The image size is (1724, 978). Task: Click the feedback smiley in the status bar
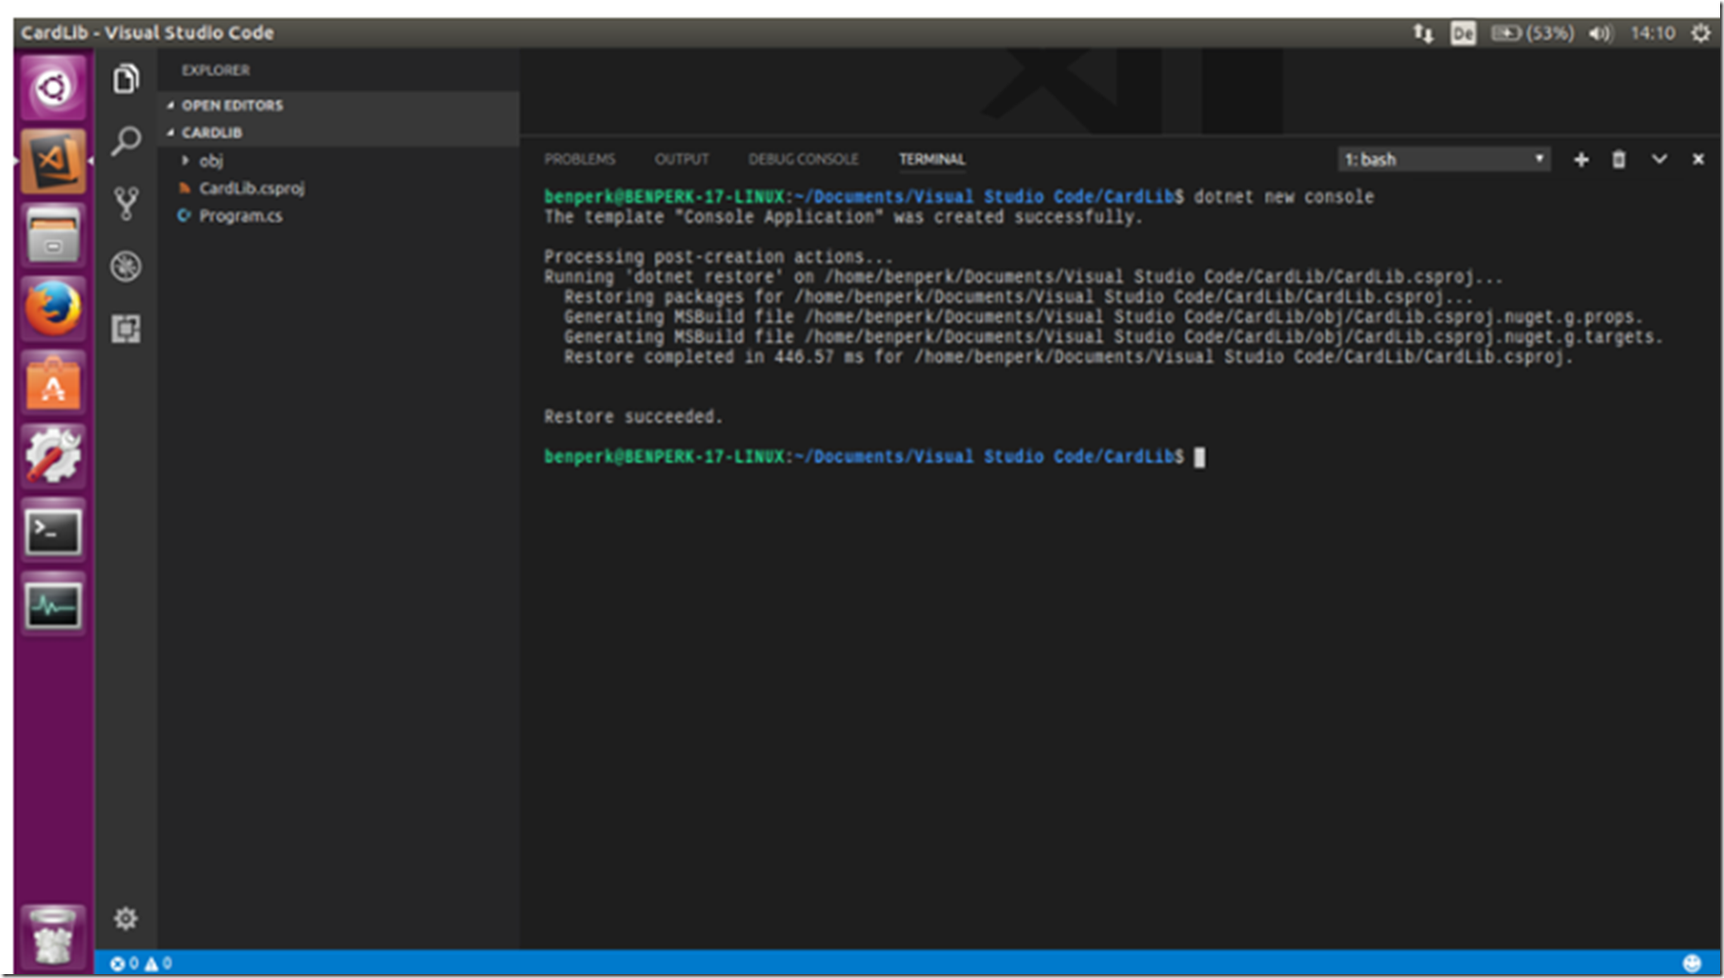point(1692,963)
